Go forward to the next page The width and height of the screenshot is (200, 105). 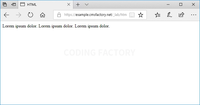coord(18,15)
